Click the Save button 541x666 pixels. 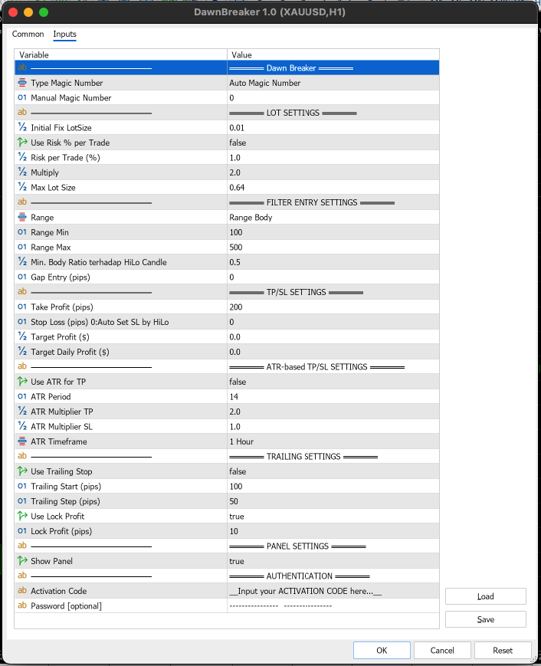click(x=485, y=619)
